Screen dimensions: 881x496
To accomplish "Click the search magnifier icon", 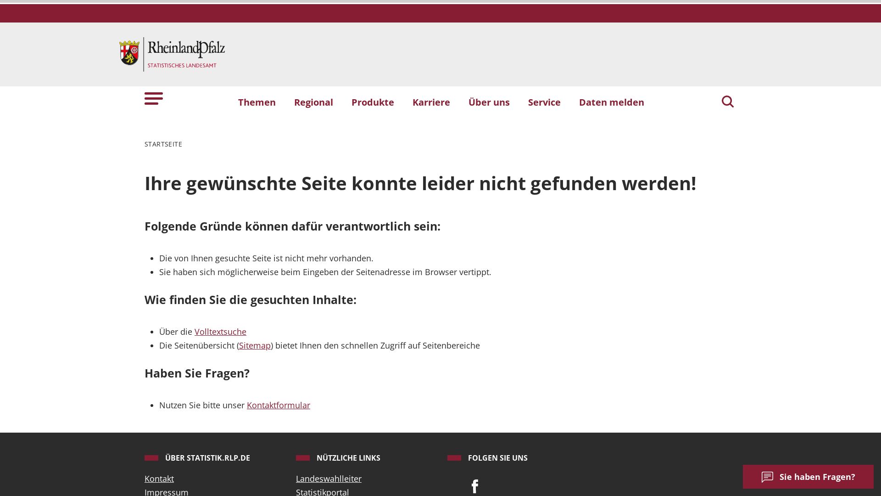I will pos(727,101).
